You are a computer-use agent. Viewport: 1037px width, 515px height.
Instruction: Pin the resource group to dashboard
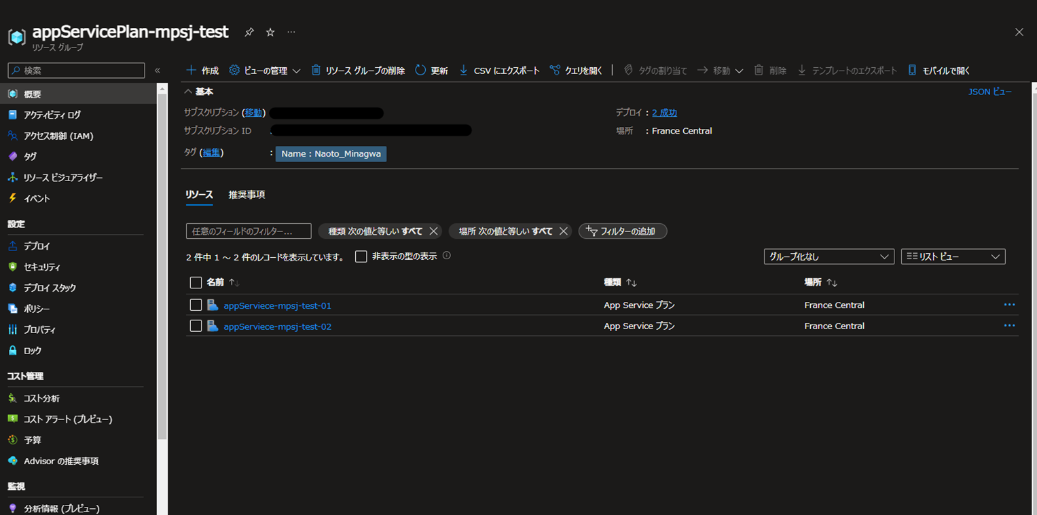pyautogui.click(x=249, y=32)
